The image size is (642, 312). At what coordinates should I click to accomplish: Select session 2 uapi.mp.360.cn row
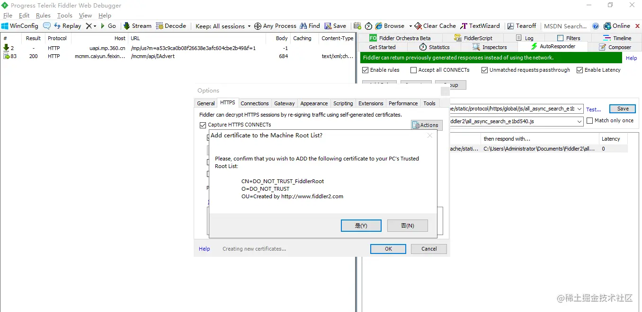coord(178,48)
